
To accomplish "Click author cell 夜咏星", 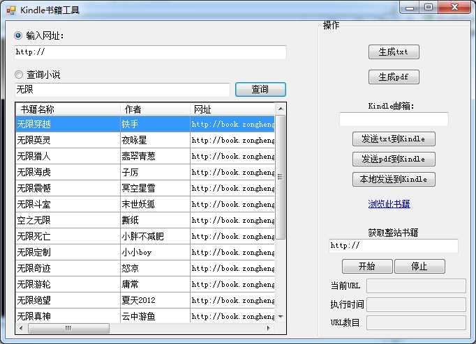I will tap(156, 140).
